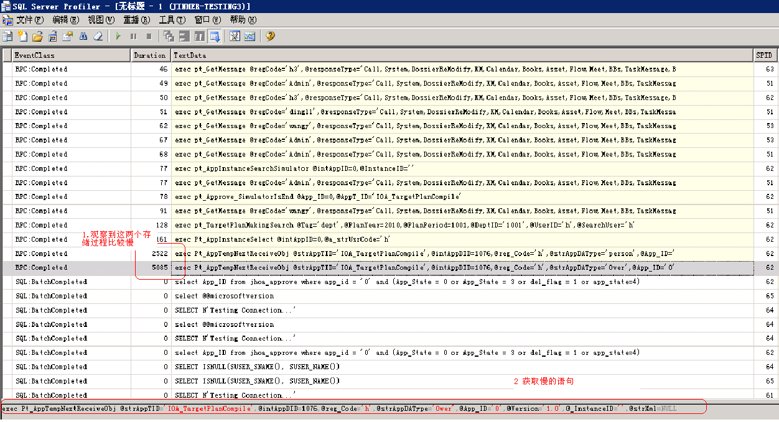Toggle the Auto Scroll window button
The height and width of the screenshot is (422, 779).
215,37
